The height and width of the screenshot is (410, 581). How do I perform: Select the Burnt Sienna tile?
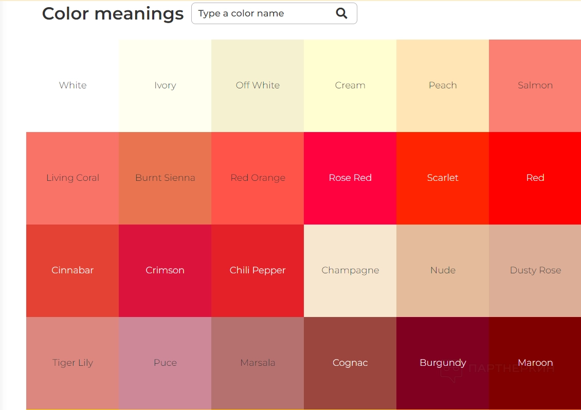coord(165,178)
